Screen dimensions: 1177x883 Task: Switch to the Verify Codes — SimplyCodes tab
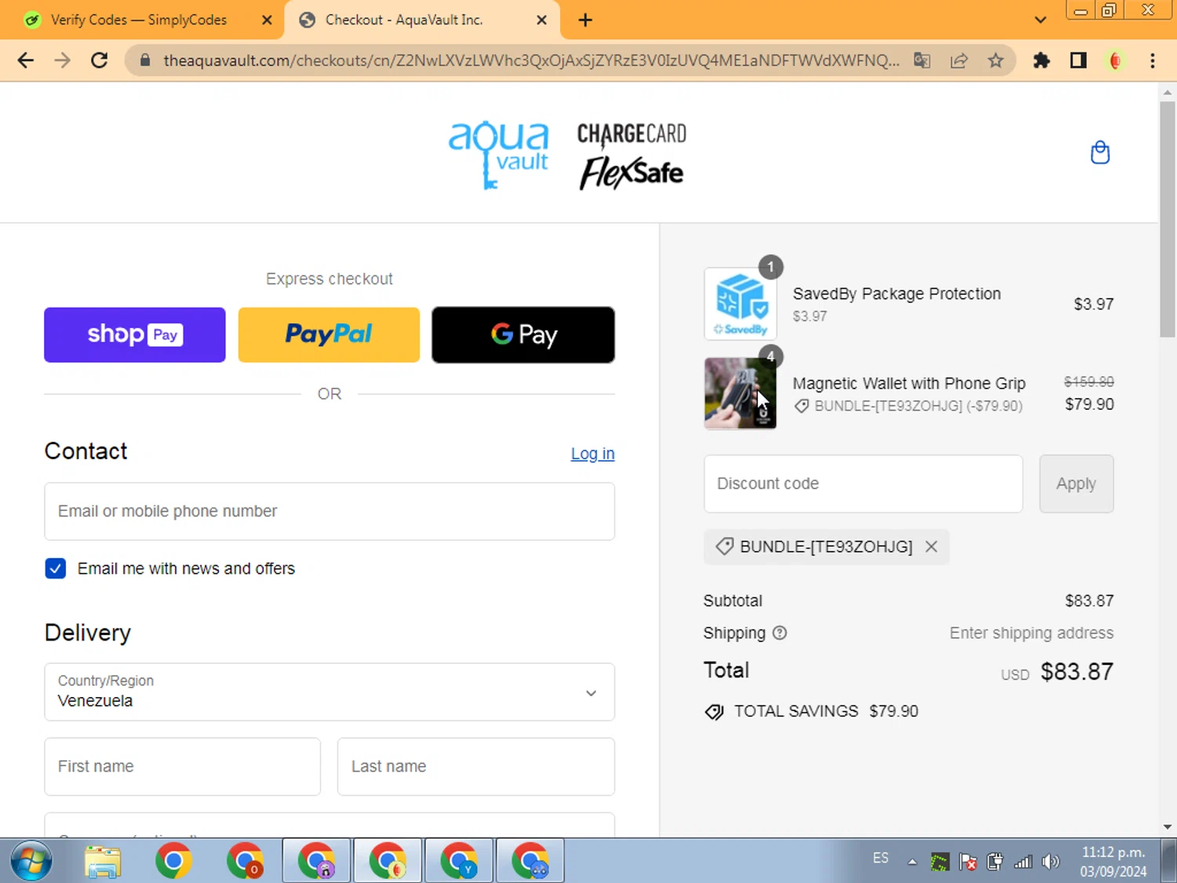click(x=139, y=20)
